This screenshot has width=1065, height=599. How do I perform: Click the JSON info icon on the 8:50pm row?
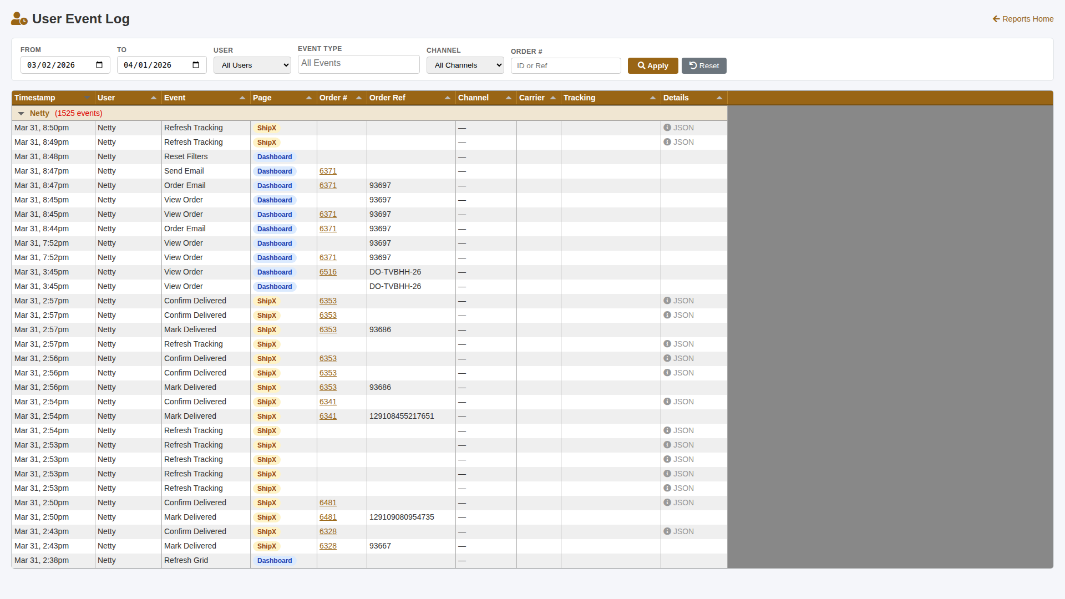pyautogui.click(x=668, y=128)
